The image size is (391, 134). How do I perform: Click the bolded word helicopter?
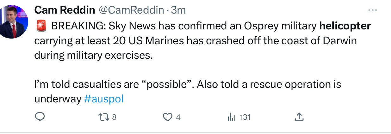pos(345,26)
